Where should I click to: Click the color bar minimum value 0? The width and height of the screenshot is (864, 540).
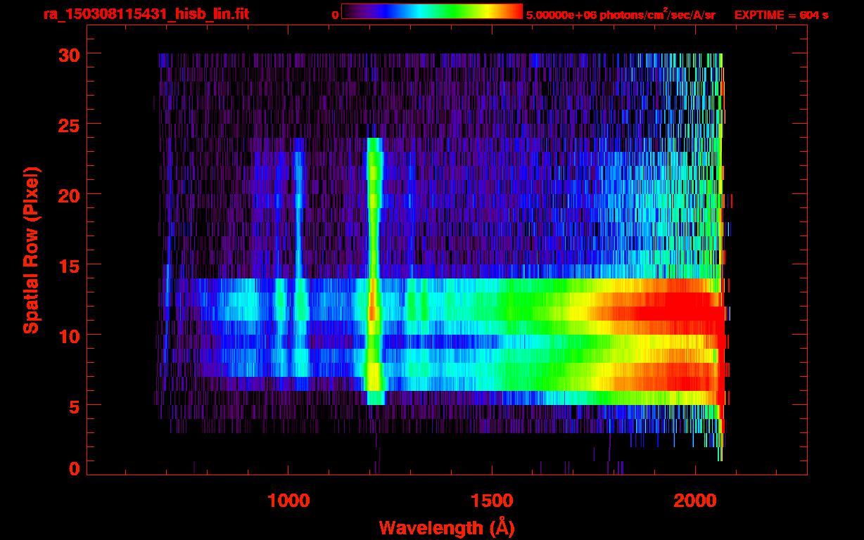(335, 15)
